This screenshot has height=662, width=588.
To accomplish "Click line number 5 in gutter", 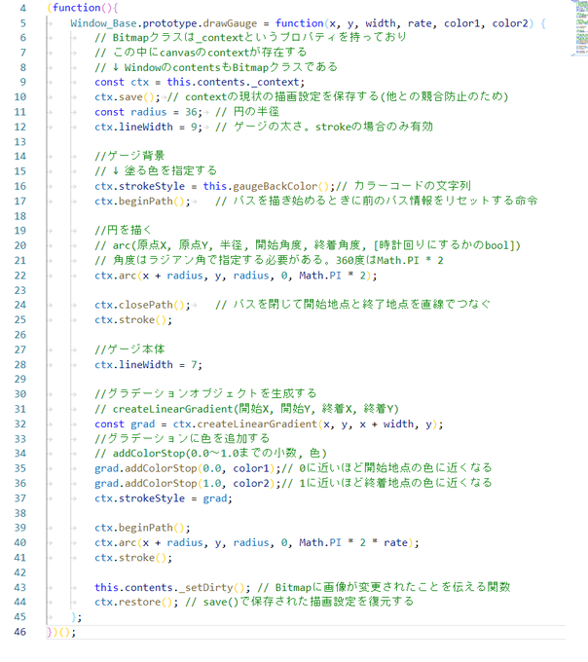I will click(x=22, y=23).
